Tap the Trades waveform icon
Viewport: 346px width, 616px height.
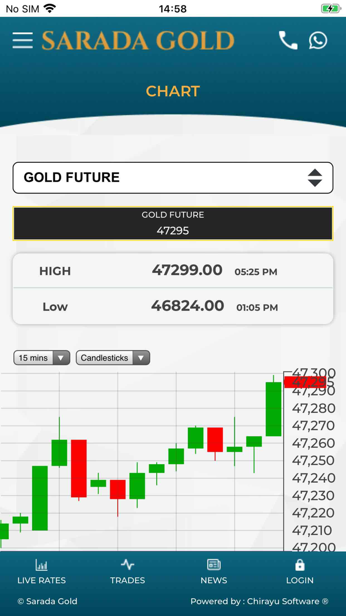127,564
